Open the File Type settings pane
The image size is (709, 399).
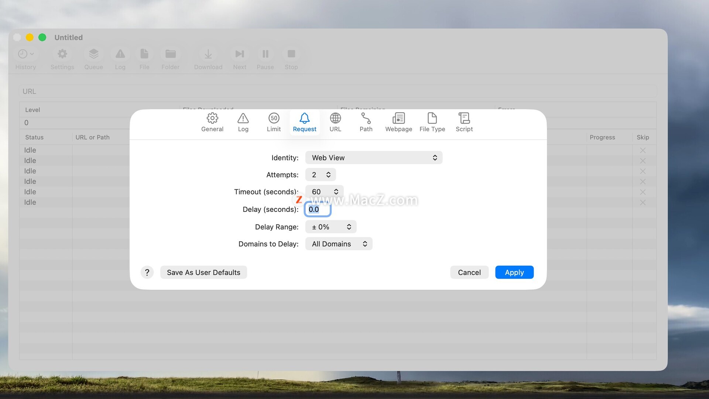click(432, 122)
